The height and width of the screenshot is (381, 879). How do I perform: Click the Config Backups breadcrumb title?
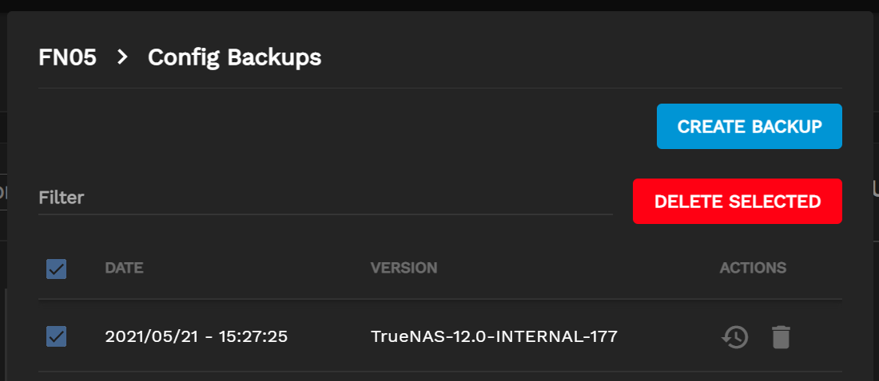point(234,57)
